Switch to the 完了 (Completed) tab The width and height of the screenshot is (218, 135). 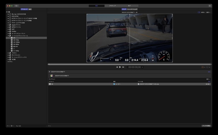pos(129,6)
